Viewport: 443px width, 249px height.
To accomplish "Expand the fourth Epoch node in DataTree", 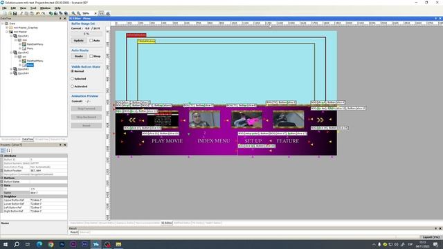I will point(11,73).
